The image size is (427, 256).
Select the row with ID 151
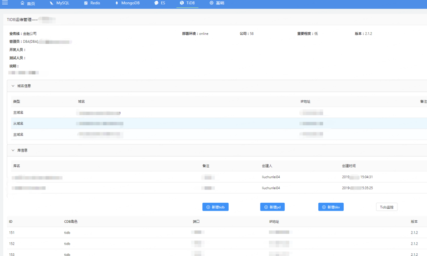(217, 232)
